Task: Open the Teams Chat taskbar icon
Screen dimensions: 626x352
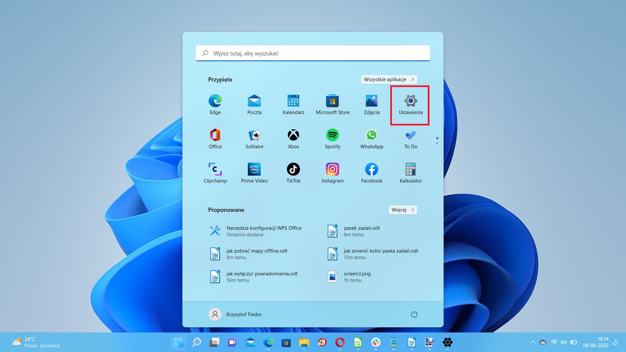Action: point(232,342)
